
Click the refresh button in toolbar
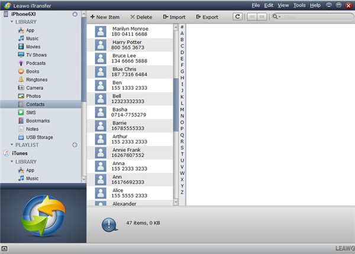click(x=237, y=17)
